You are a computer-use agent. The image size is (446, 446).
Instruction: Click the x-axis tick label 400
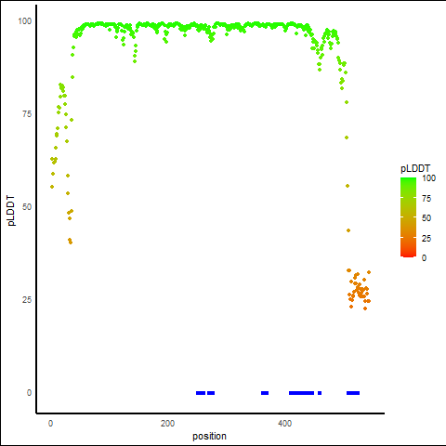pos(284,424)
